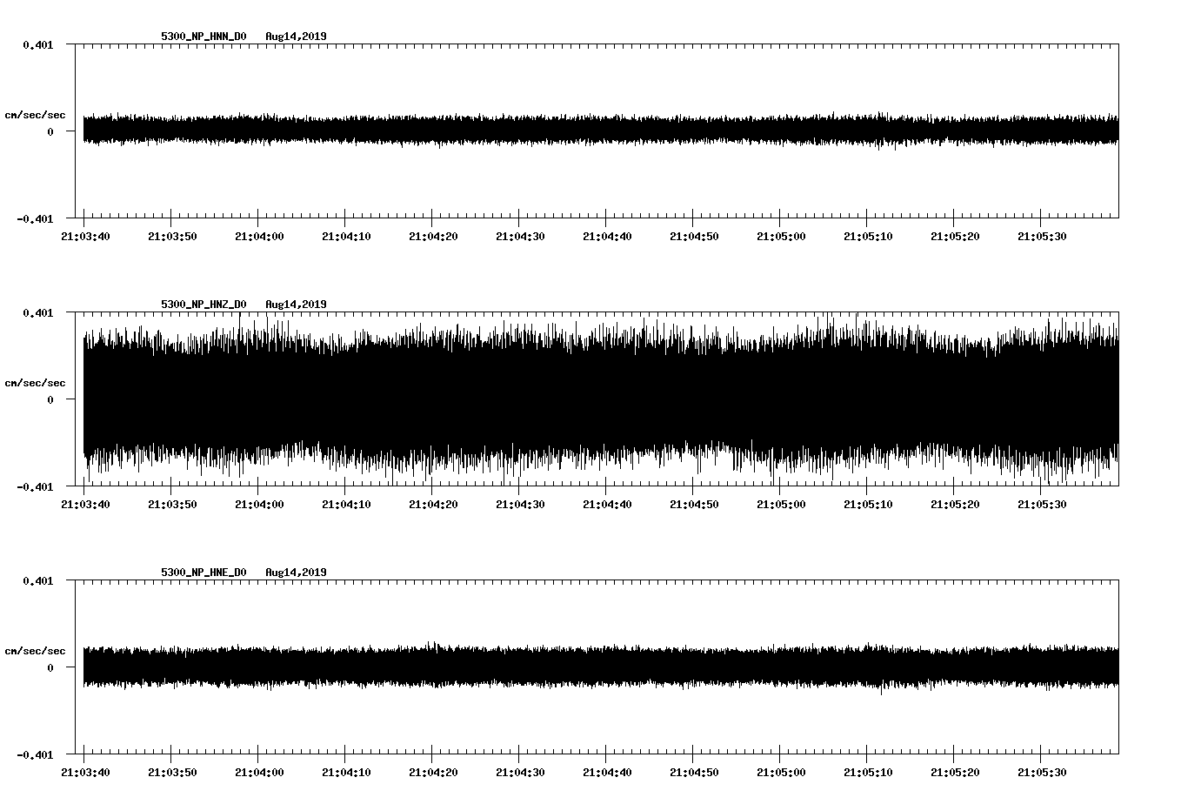Select the cm/sec/sec unit label of HNE plot
Viewport: 1181px width, 804px height.
pos(35,651)
